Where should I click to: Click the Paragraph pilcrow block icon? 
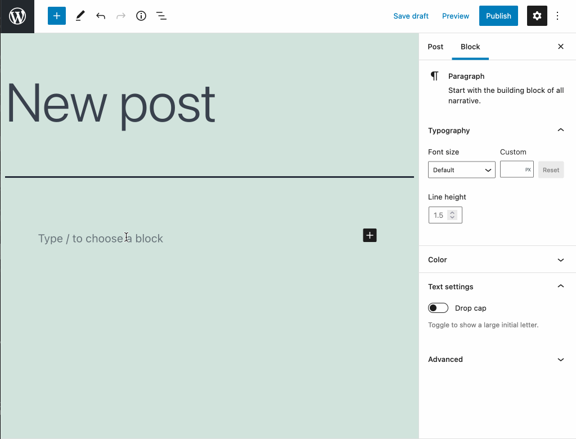[435, 76]
